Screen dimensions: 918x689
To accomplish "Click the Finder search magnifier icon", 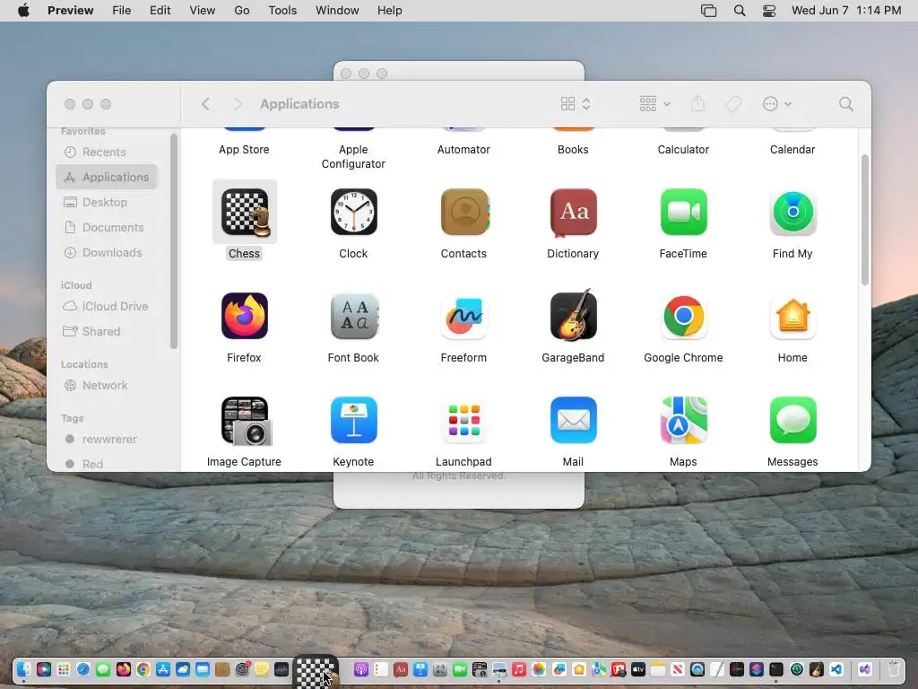I will [845, 104].
